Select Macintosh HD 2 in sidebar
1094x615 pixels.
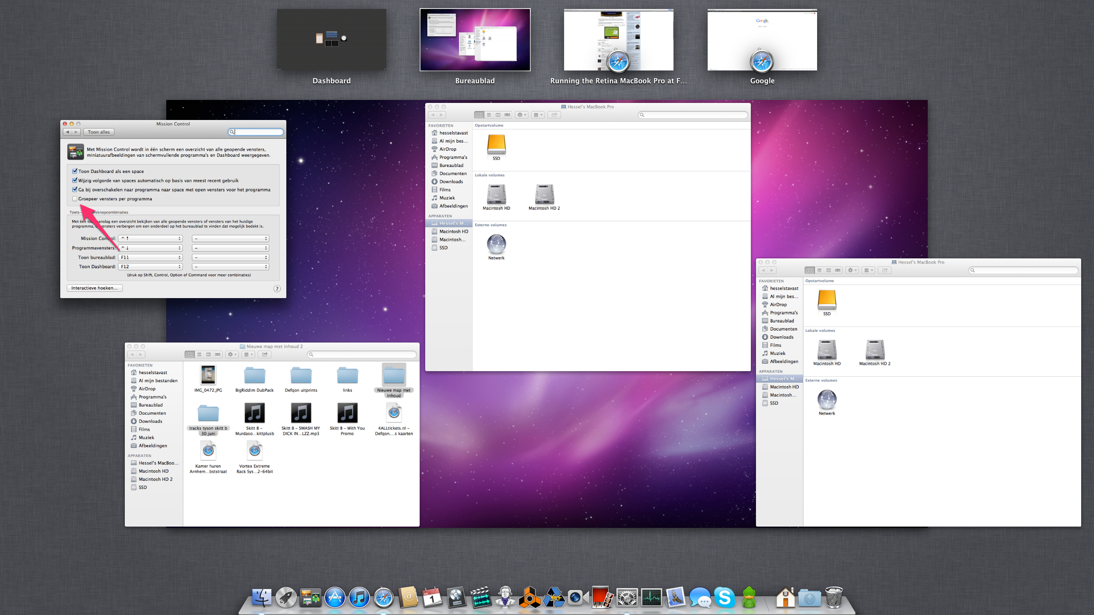tap(155, 480)
